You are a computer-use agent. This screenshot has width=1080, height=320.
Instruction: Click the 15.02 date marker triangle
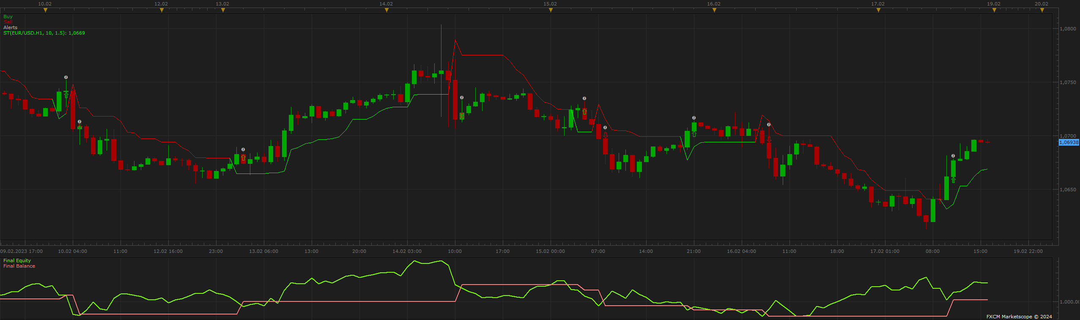click(551, 10)
